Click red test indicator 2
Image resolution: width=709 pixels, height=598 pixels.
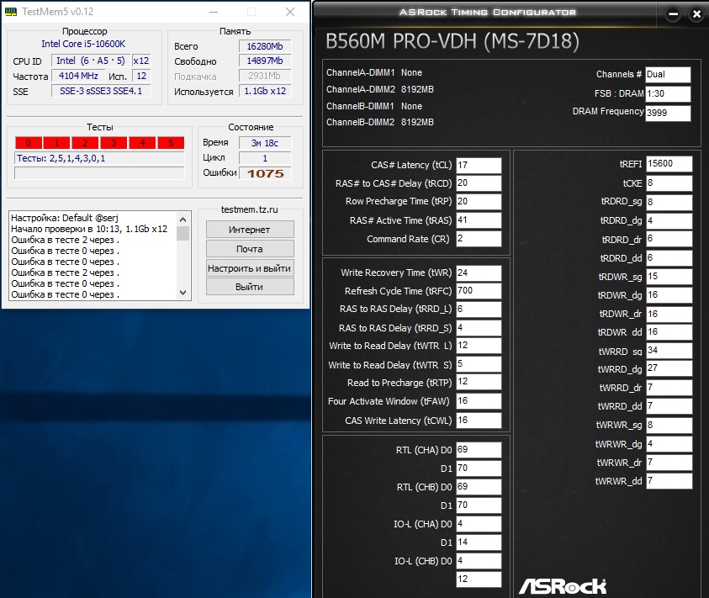[x=85, y=143]
